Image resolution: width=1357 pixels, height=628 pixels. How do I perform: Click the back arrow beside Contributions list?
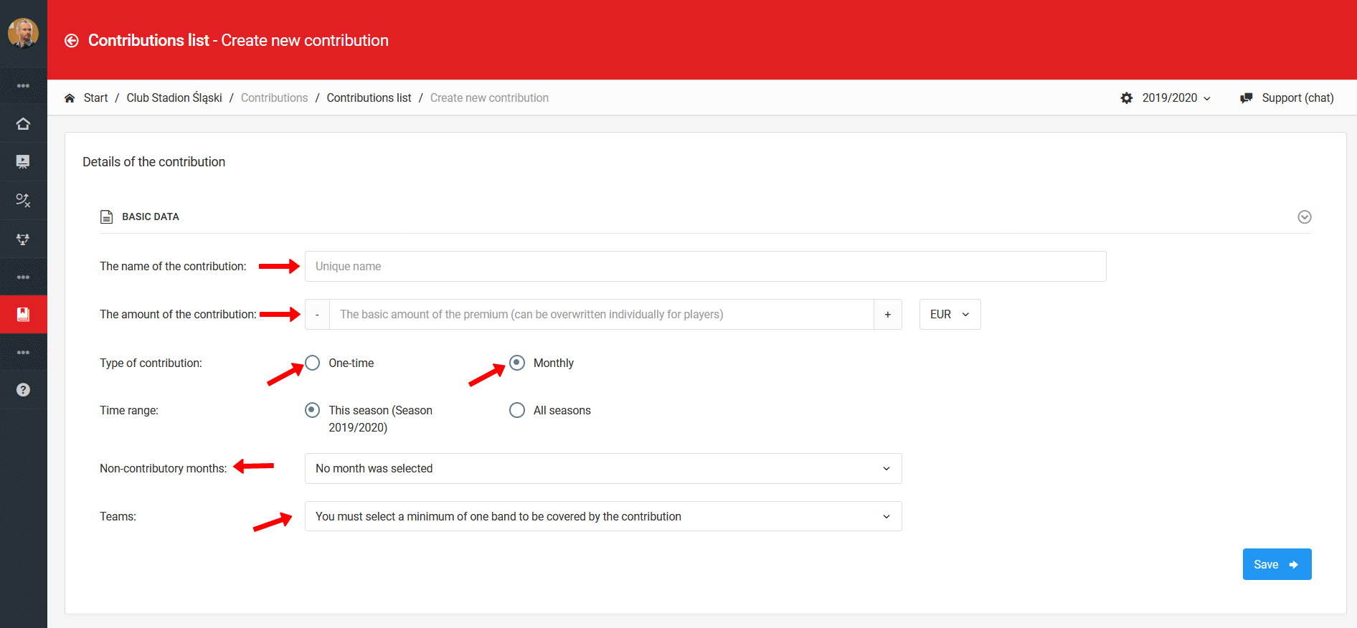[x=72, y=41]
